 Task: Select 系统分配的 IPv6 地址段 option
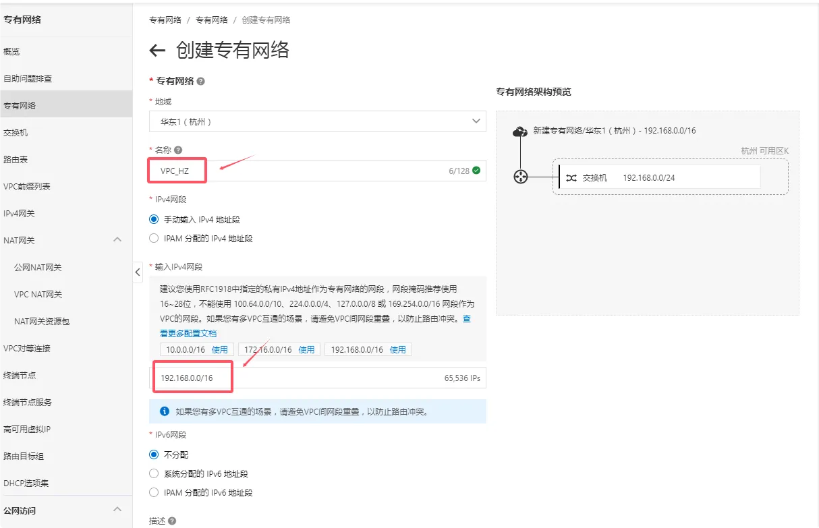(154, 473)
